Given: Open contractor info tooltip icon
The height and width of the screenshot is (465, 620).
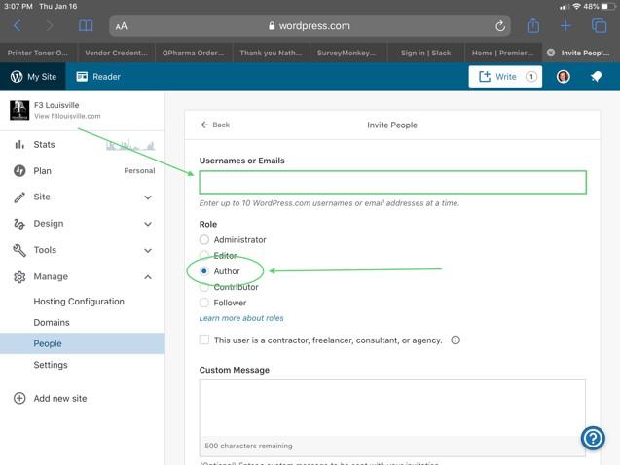Looking at the screenshot, I should [x=456, y=340].
